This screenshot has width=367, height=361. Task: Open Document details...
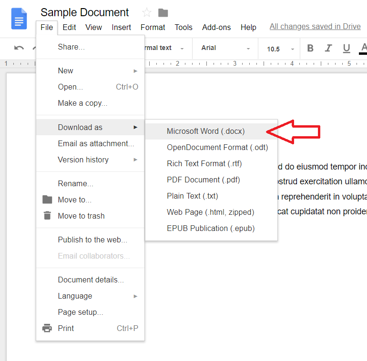tap(91, 280)
